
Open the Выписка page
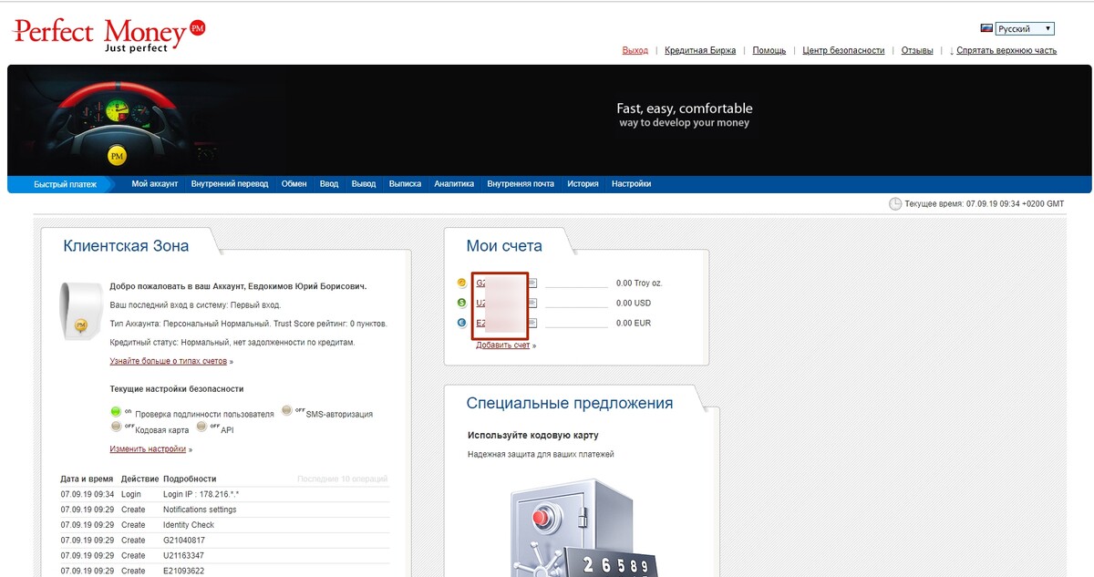coord(405,184)
